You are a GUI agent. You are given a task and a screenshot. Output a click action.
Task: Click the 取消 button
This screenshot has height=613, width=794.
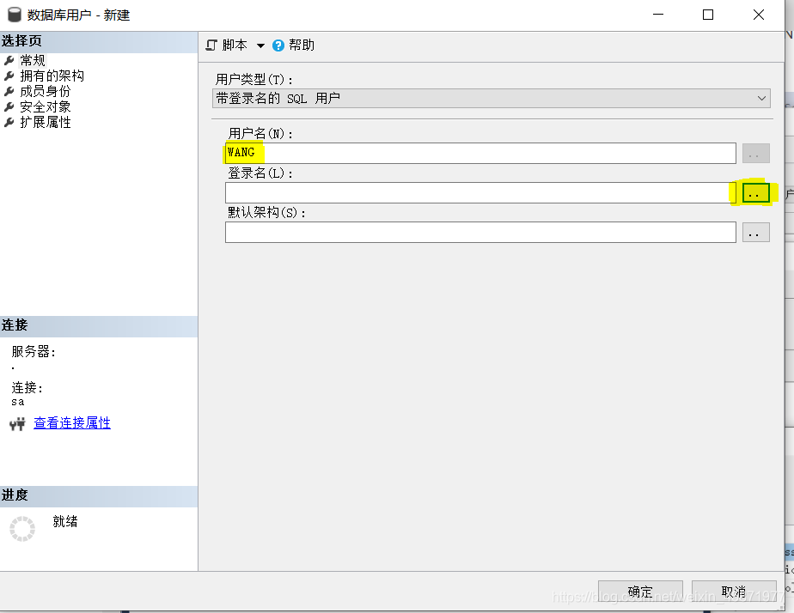(735, 592)
